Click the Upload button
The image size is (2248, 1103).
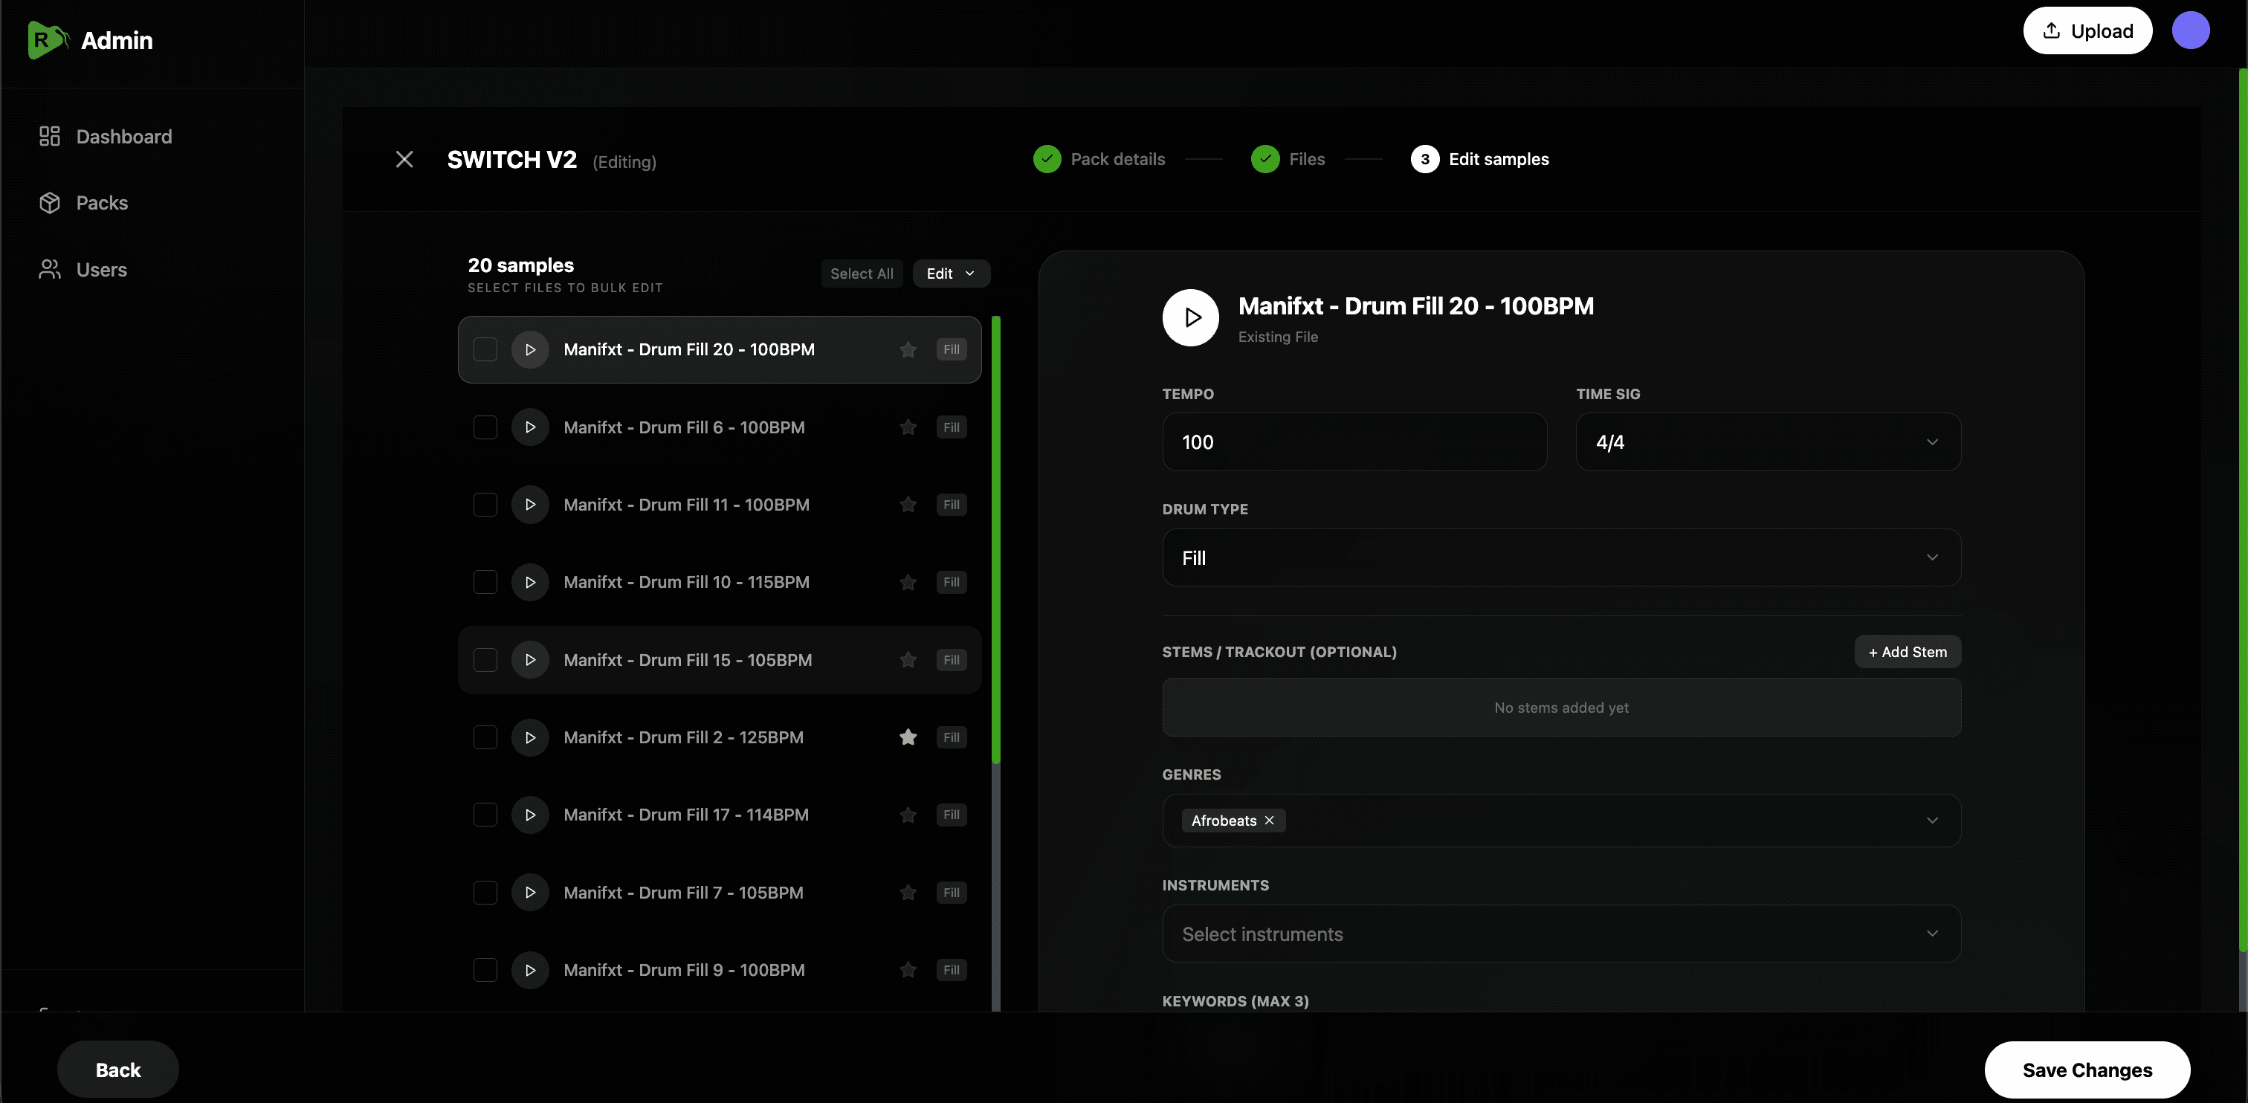coord(2087,30)
